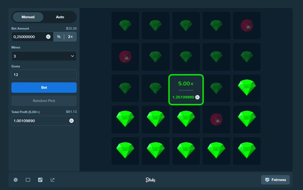This screenshot has height=190, width=303.
Task: Toggle theatre mode rectangle icon
Action: tap(28, 180)
